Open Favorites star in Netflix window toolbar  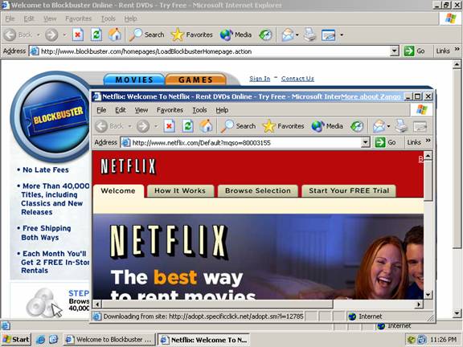click(268, 126)
